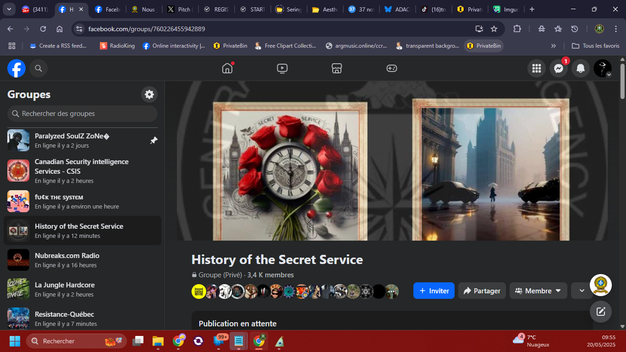
Task: Click the Partager button
Action: 482,291
